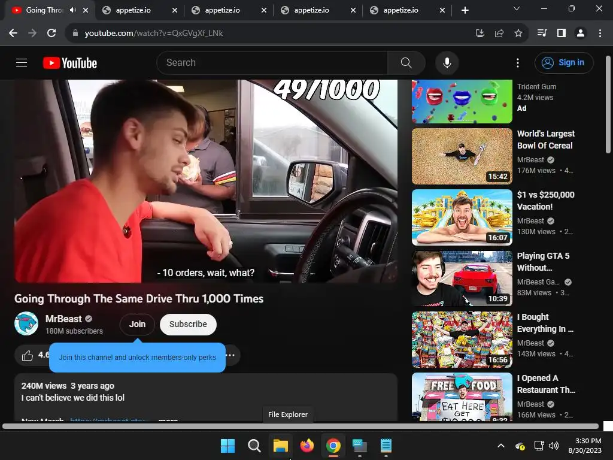Open the volume icon in the system tray
The height and width of the screenshot is (460, 613).
pyautogui.click(x=554, y=446)
